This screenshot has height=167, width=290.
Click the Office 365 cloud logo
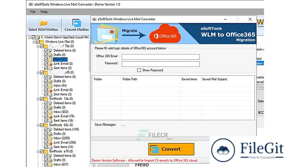tap(165, 34)
